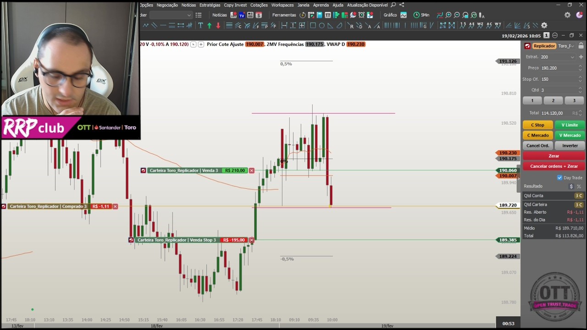This screenshot has width=587, height=330.
Task: Click the C Stop button
Action: click(x=537, y=125)
